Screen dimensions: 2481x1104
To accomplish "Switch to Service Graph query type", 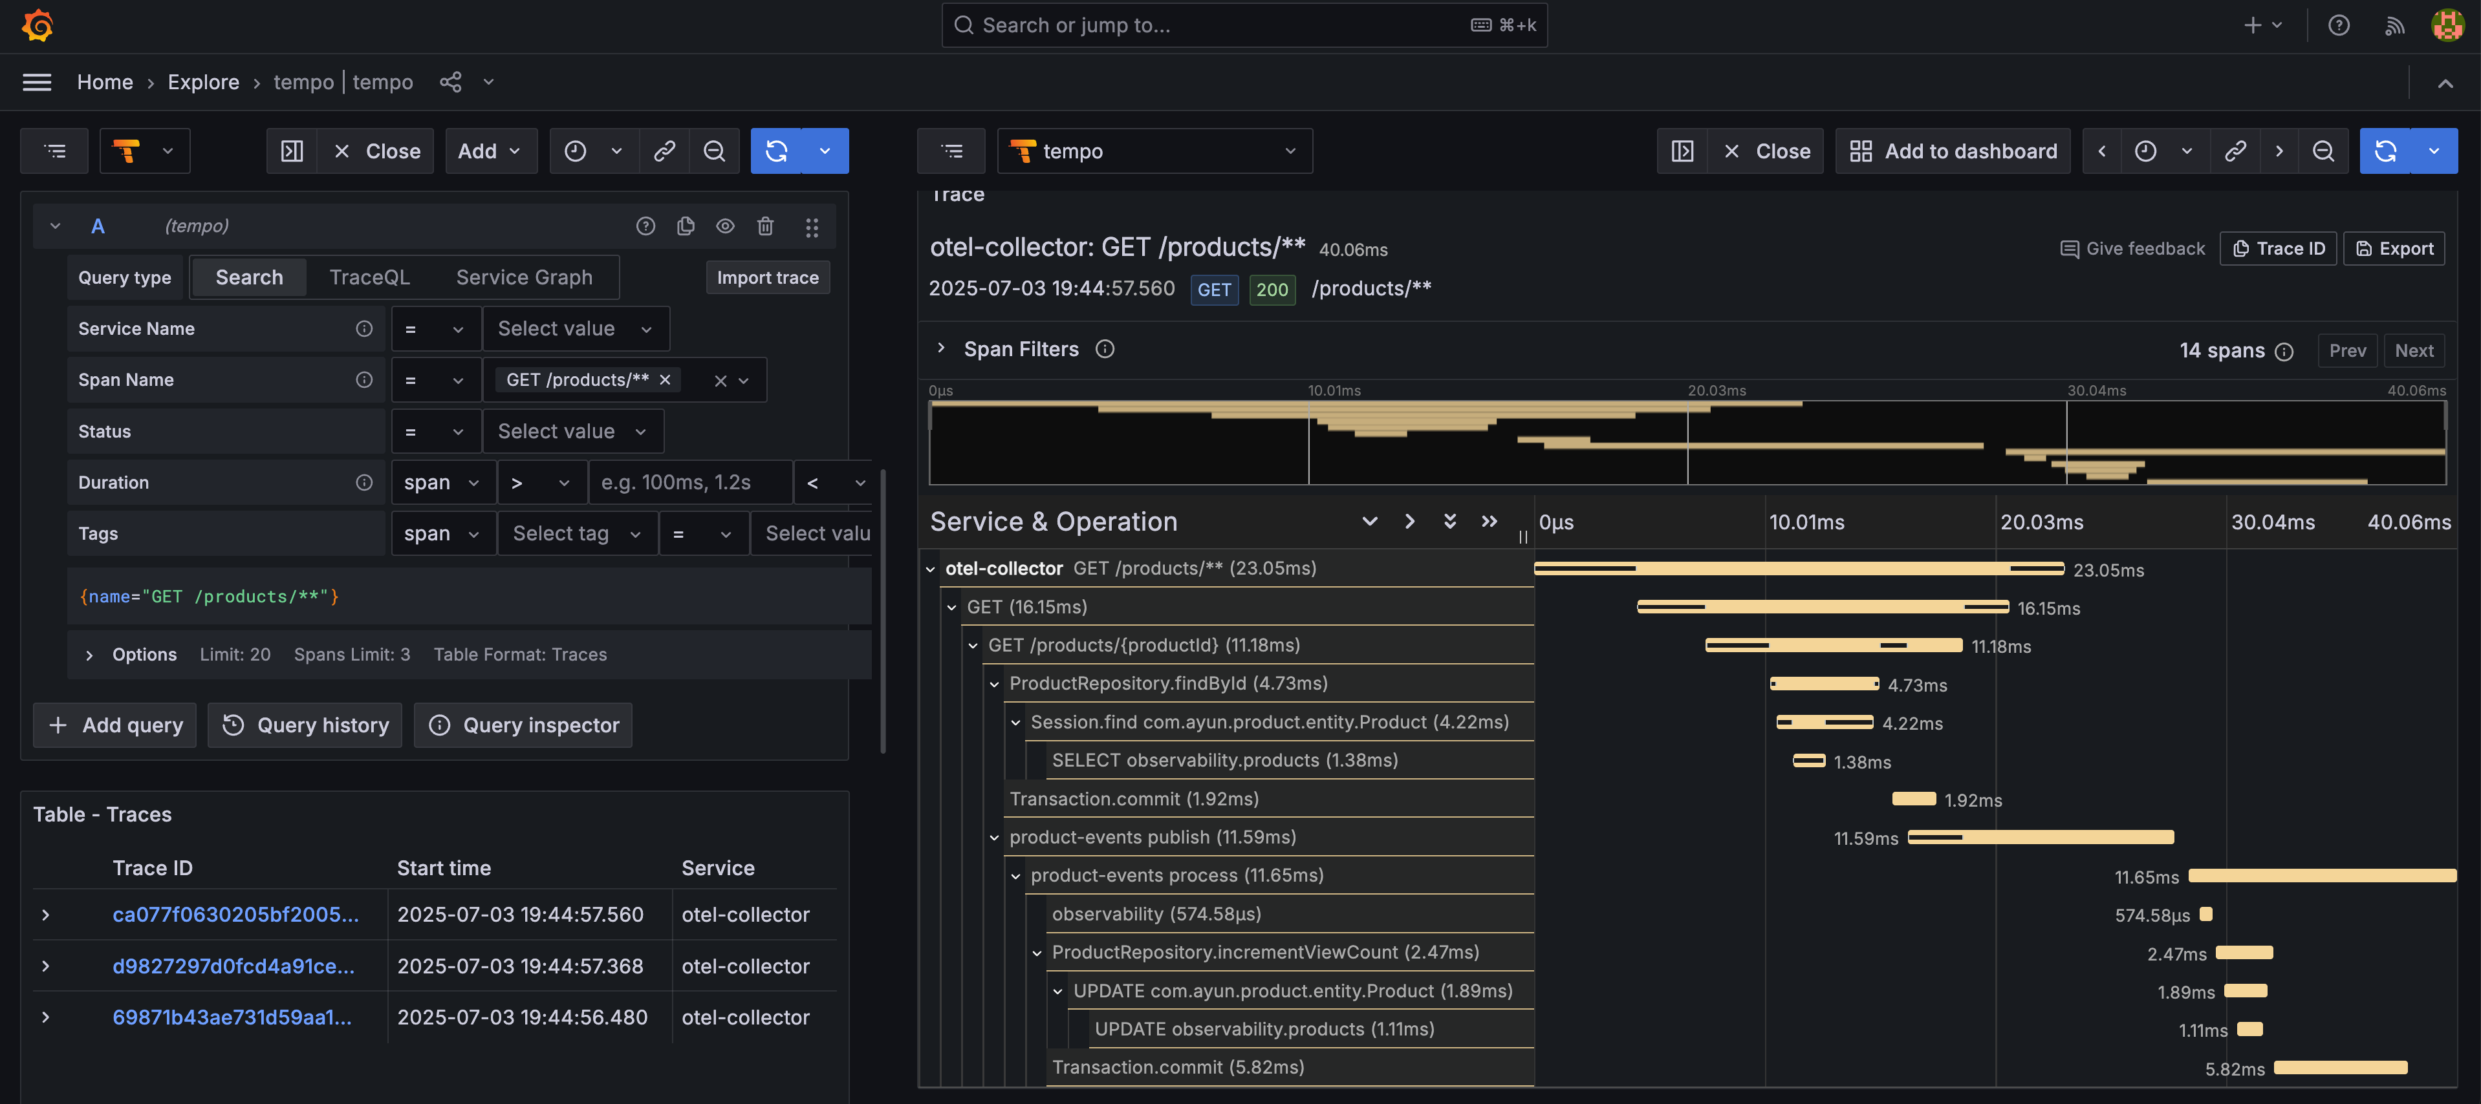I will (524, 277).
